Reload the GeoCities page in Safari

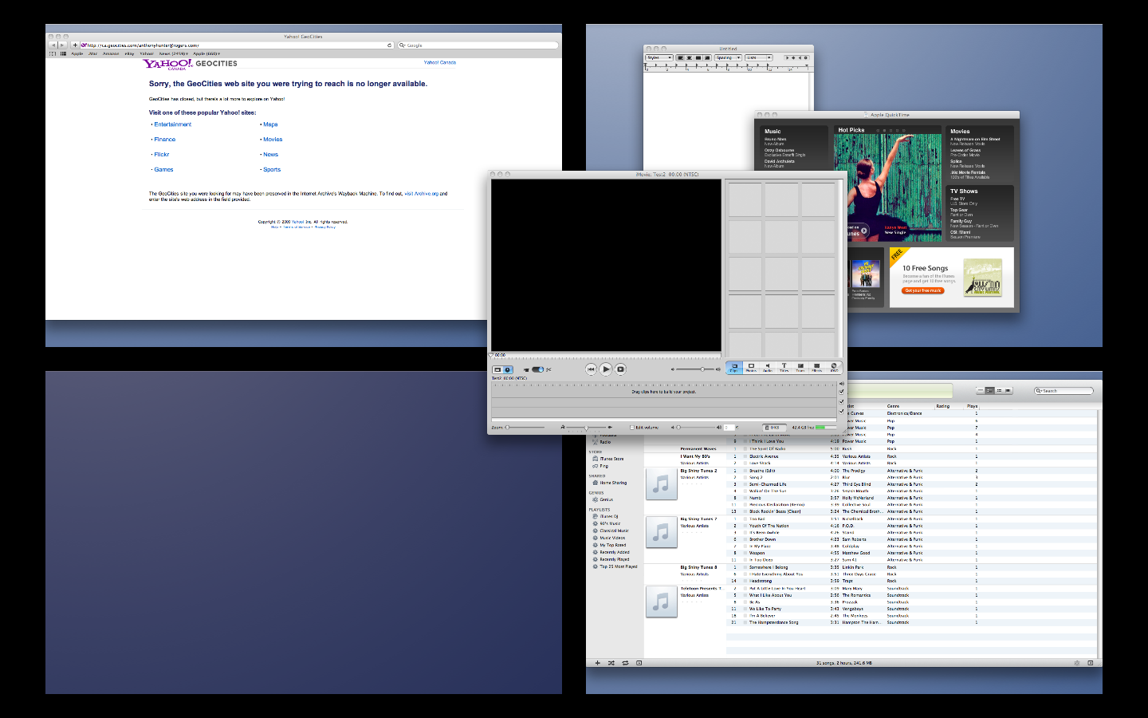pos(389,45)
